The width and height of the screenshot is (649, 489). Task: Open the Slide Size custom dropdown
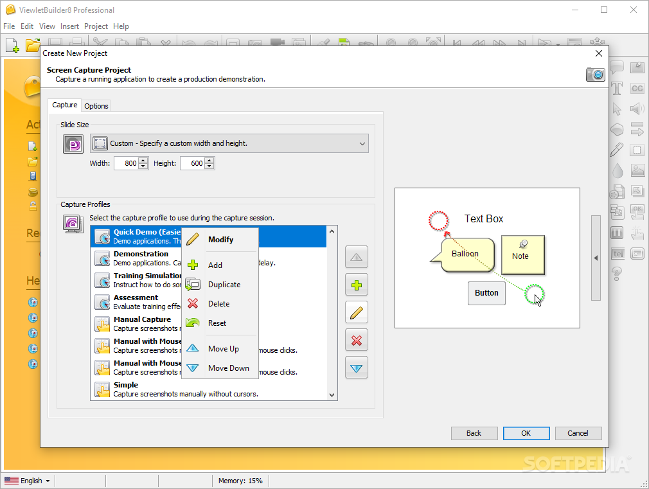pyautogui.click(x=229, y=144)
